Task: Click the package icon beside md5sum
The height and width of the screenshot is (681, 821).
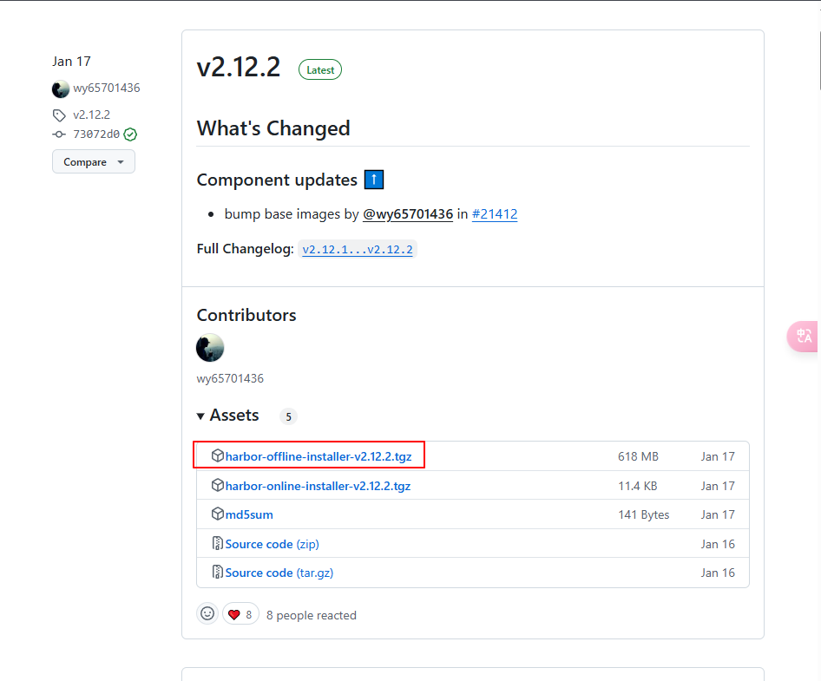Action: click(218, 514)
